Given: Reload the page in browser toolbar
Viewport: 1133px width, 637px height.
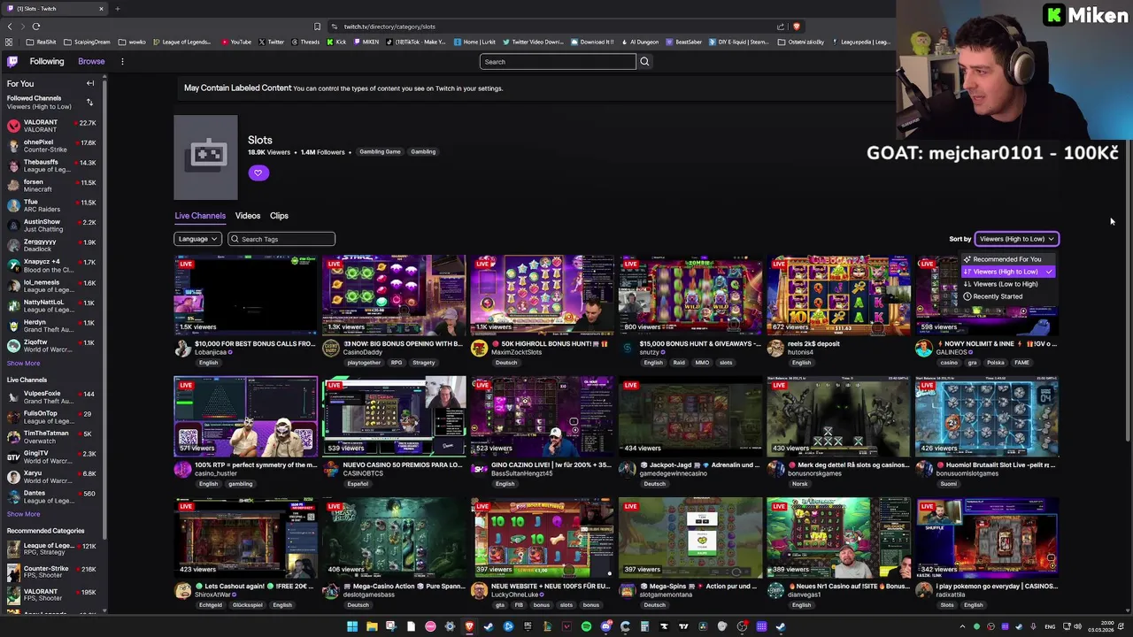Looking at the screenshot, I should click(x=36, y=27).
